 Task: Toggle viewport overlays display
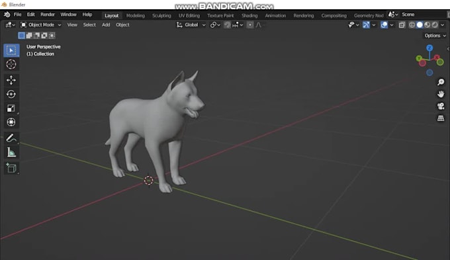384,25
